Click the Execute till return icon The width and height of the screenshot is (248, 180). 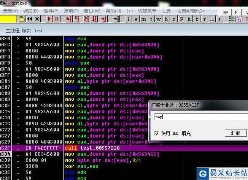pos(104,19)
